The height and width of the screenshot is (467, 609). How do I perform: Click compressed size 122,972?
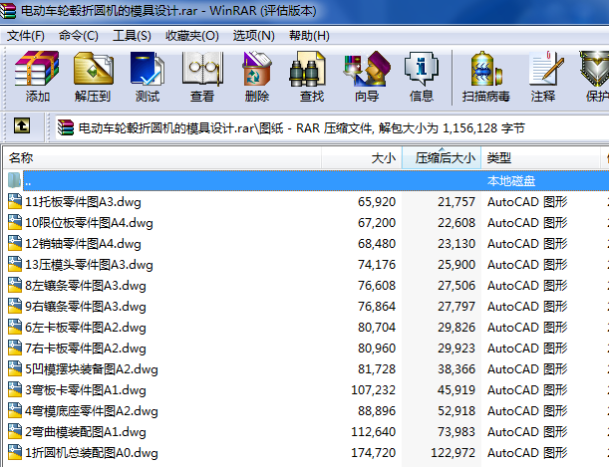click(x=453, y=453)
